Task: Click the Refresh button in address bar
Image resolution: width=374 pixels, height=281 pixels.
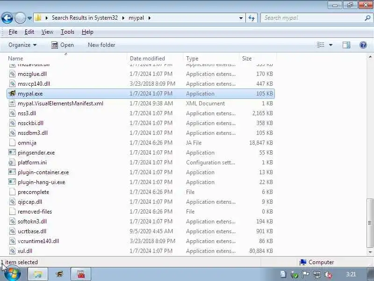Action: point(252,18)
